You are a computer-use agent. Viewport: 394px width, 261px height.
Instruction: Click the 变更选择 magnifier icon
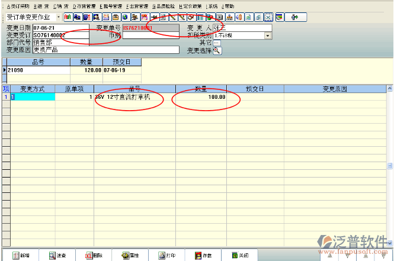click(x=217, y=50)
